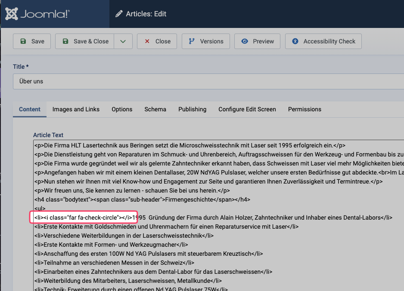Click the Article Text label
Viewport: 404px width, 291px height.
pyautogui.click(x=48, y=135)
